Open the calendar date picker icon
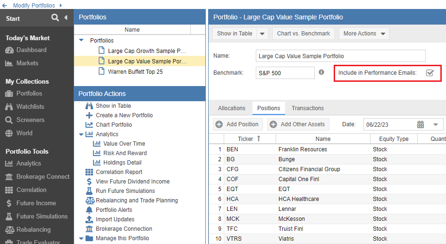The width and height of the screenshot is (446, 244). coord(421,124)
